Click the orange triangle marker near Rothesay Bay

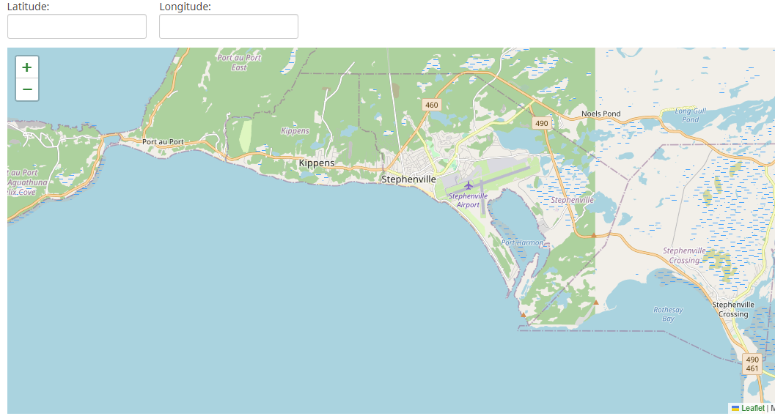click(595, 302)
